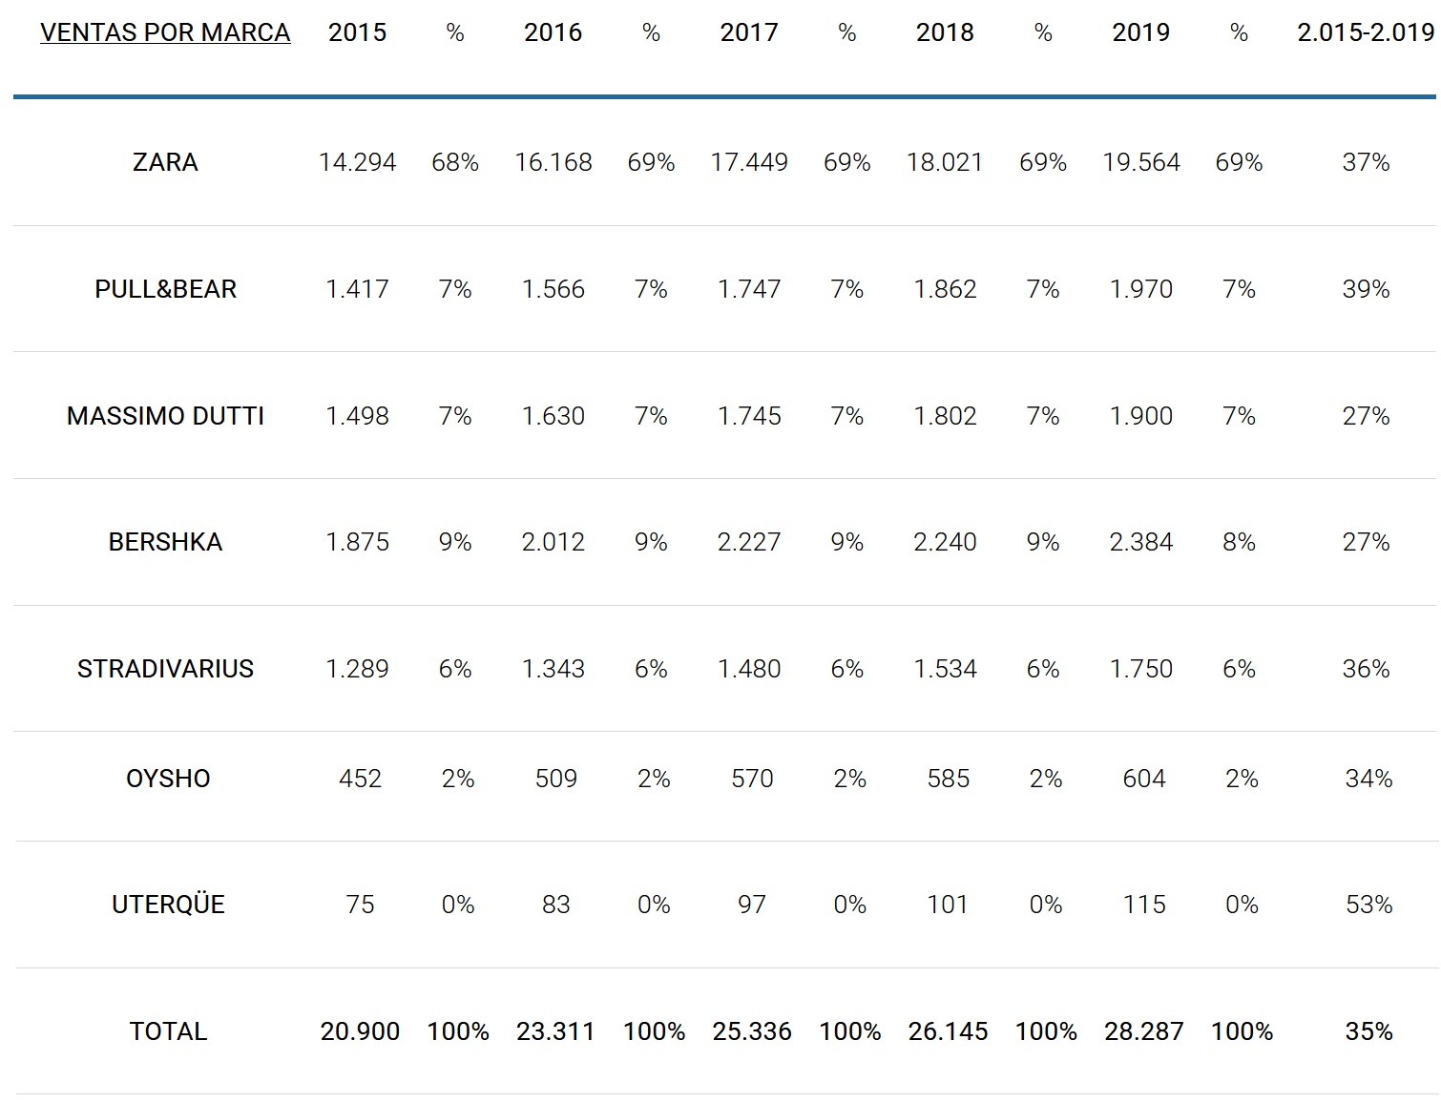This screenshot has width=1441, height=1103.
Task: Select Bershka's 2018 value 2.240
Action: pyautogui.click(x=945, y=542)
